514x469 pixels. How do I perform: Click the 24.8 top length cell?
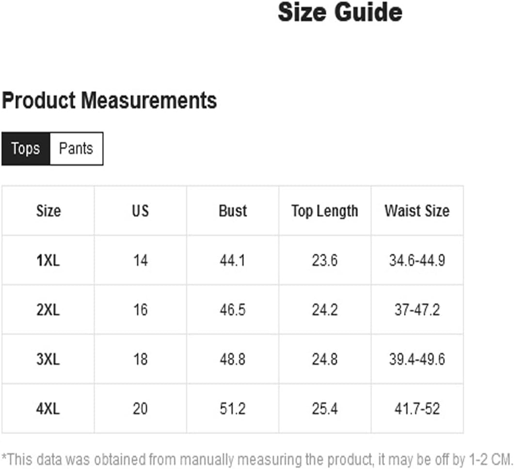click(325, 359)
